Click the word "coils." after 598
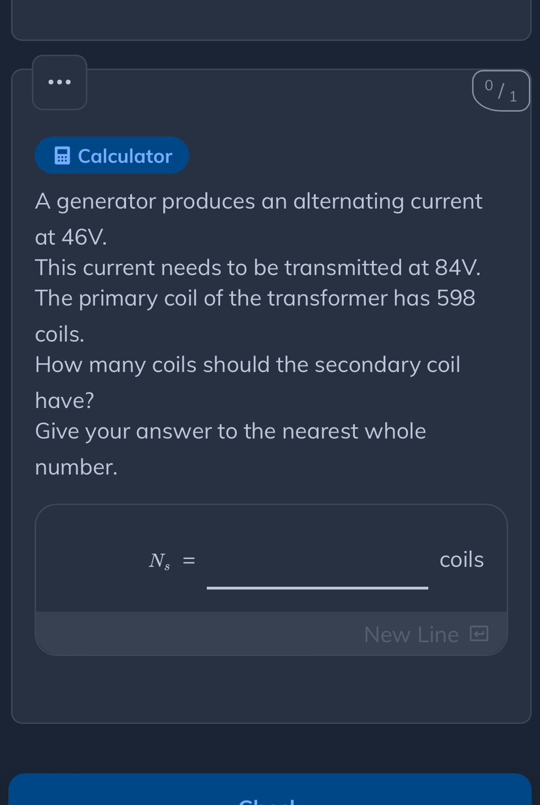Viewport: 540px width, 805px height. [x=60, y=334]
